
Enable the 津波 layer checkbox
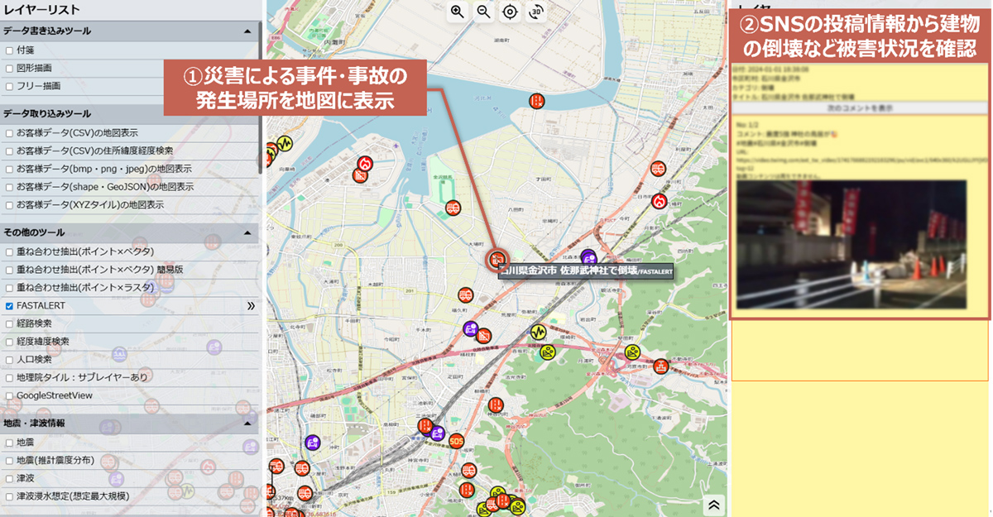(x=9, y=478)
